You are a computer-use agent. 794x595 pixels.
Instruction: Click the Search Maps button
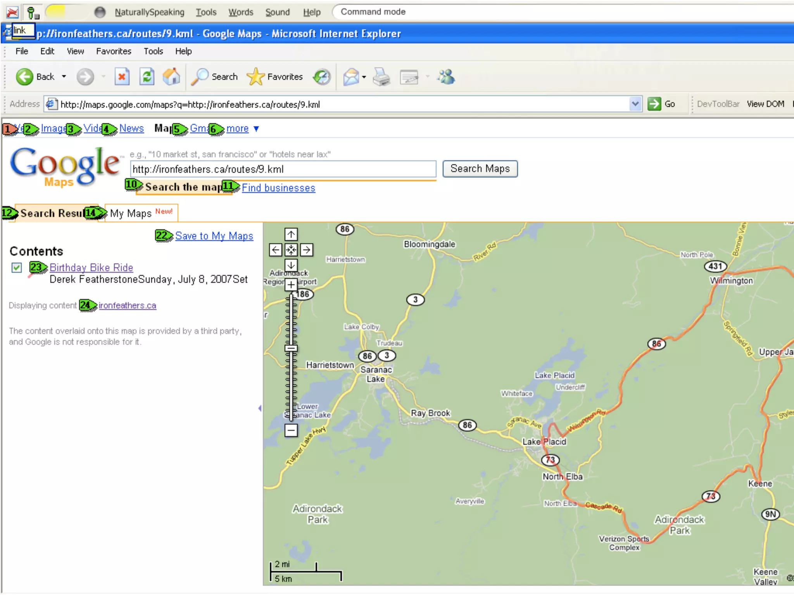point(480,169)
